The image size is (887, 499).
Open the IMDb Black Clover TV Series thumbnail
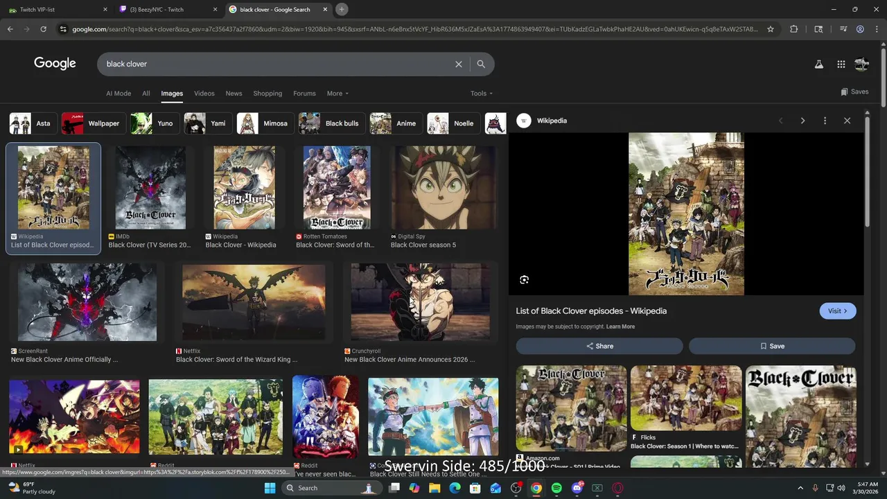[x=150, y=187]
